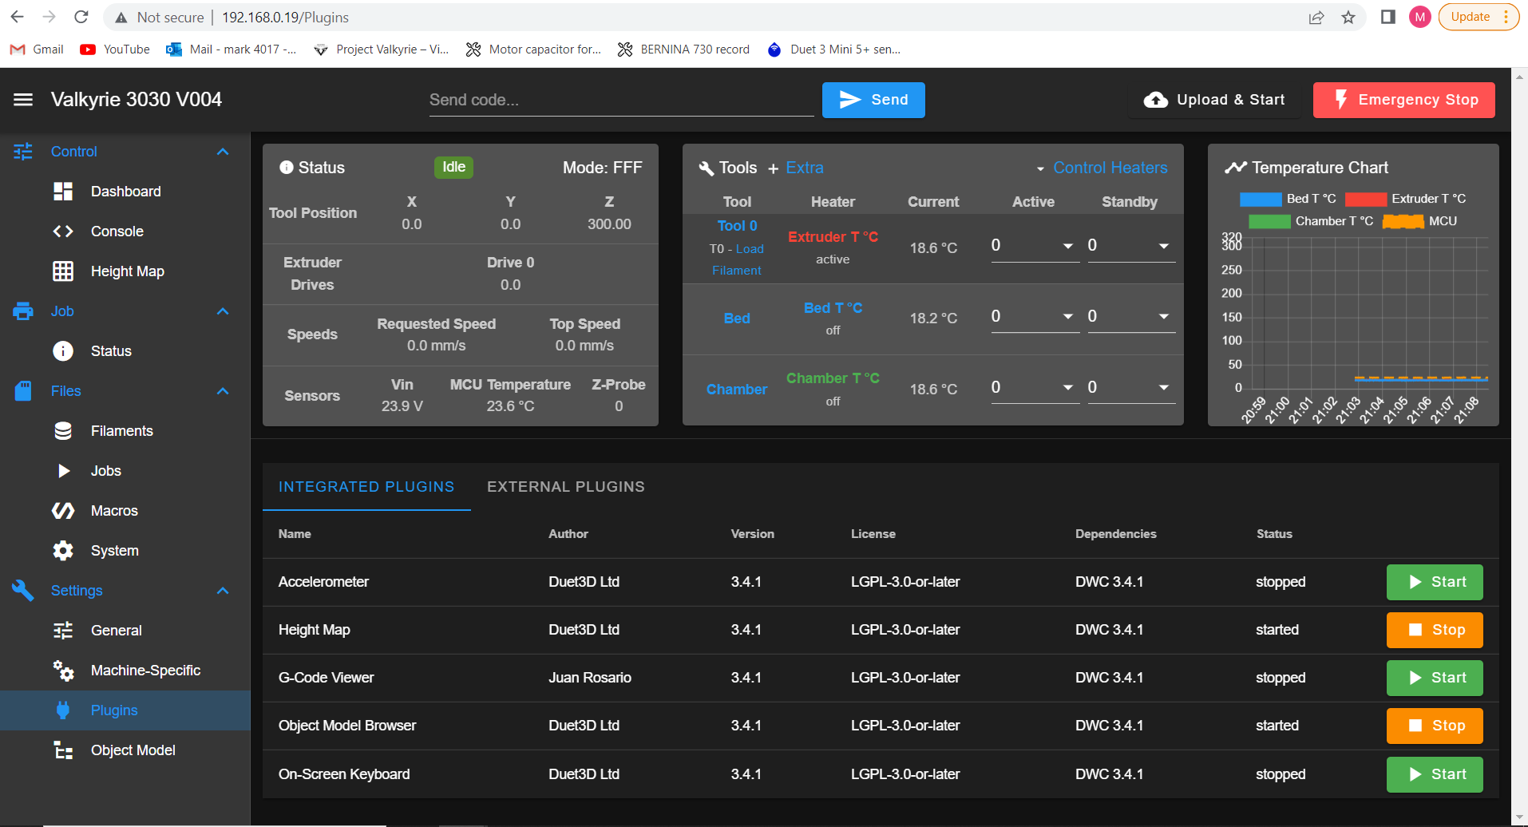Image resolution: width=1528 pixels, height=827 pixels.
Task: Click the Macros icon in sidebar
Action: (x=63, y=511)
